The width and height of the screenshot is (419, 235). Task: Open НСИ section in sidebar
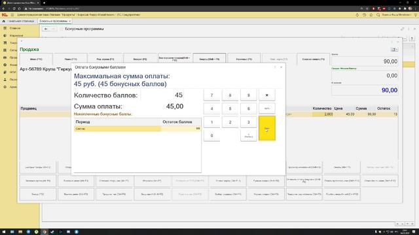point(10,72)
